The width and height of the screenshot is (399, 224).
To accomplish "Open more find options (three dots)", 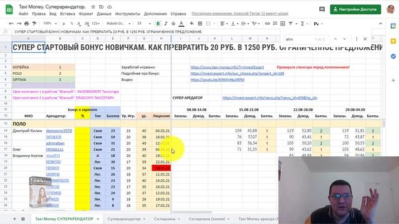I will tap(357, 39).
